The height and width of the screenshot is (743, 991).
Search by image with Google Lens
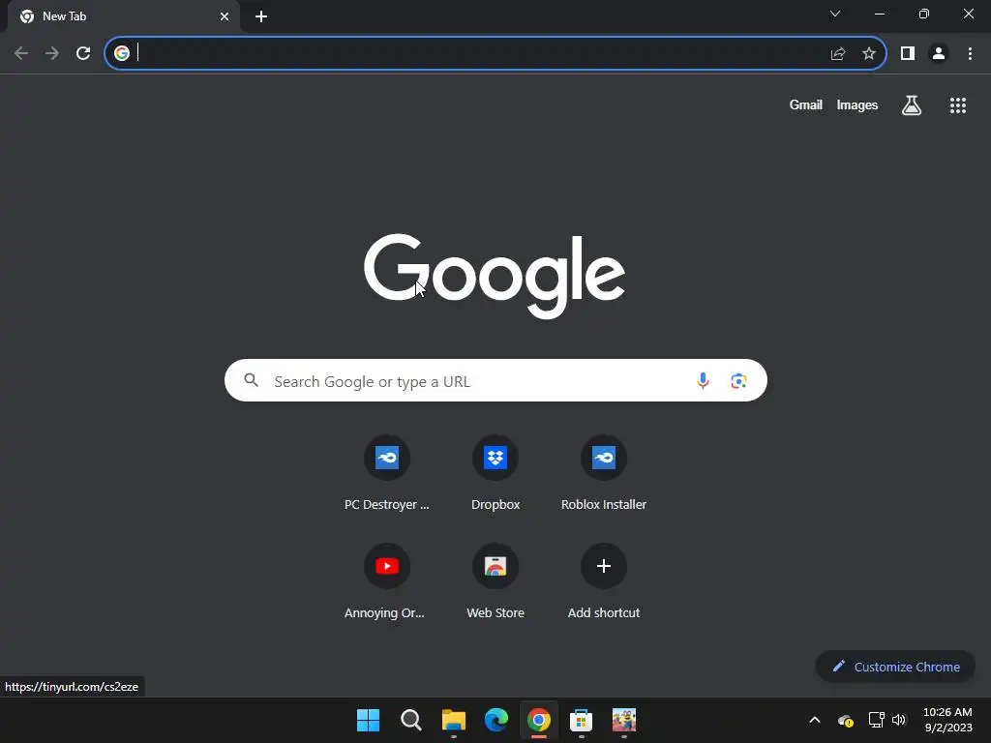pos(738,380)
